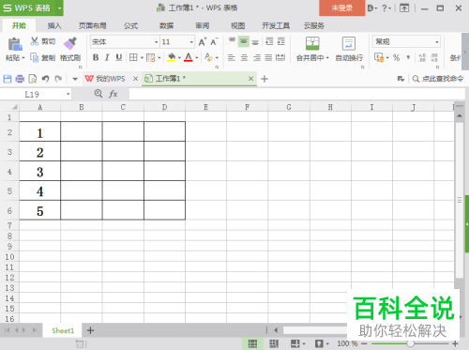
Task: Open fill color dropdown arrow
Action: pyautogui.click(x=179, y=58)
